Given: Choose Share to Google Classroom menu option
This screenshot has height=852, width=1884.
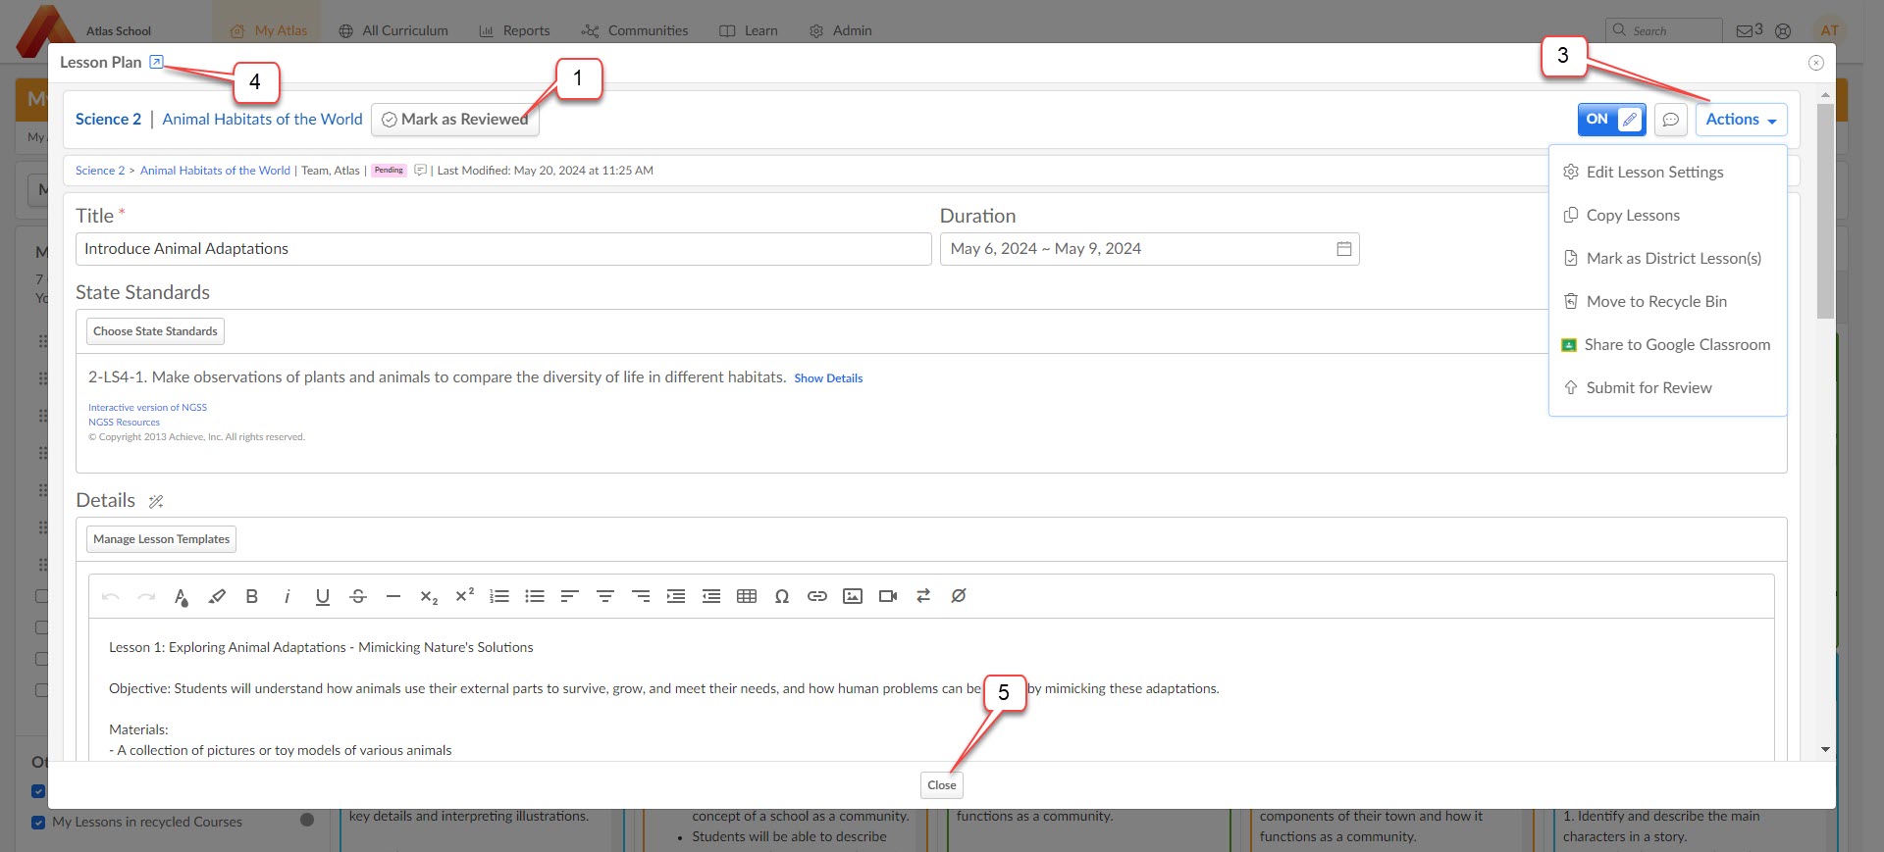Looking at the screenshot, I should tap(1677, 345).
